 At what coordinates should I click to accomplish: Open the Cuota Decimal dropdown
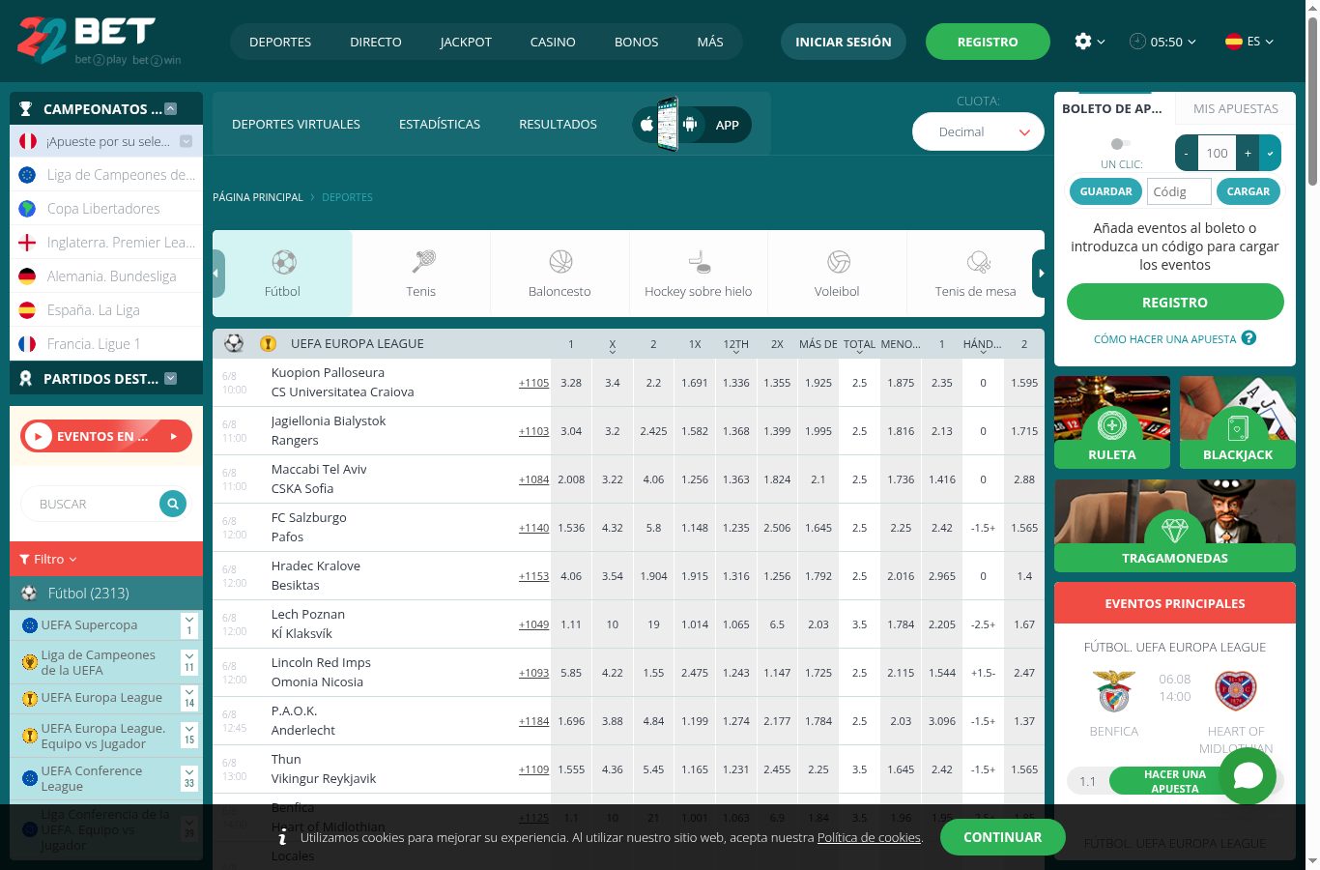tap(978, 132)
